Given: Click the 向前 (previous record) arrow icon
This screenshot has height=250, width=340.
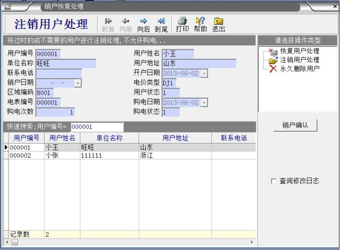Looking at the screenshot, I should pos(125,21).
